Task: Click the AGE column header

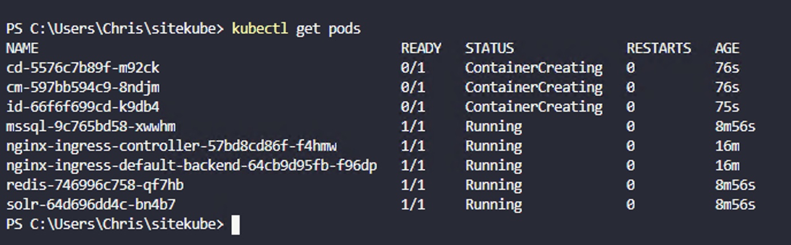Action: [727, 48]
